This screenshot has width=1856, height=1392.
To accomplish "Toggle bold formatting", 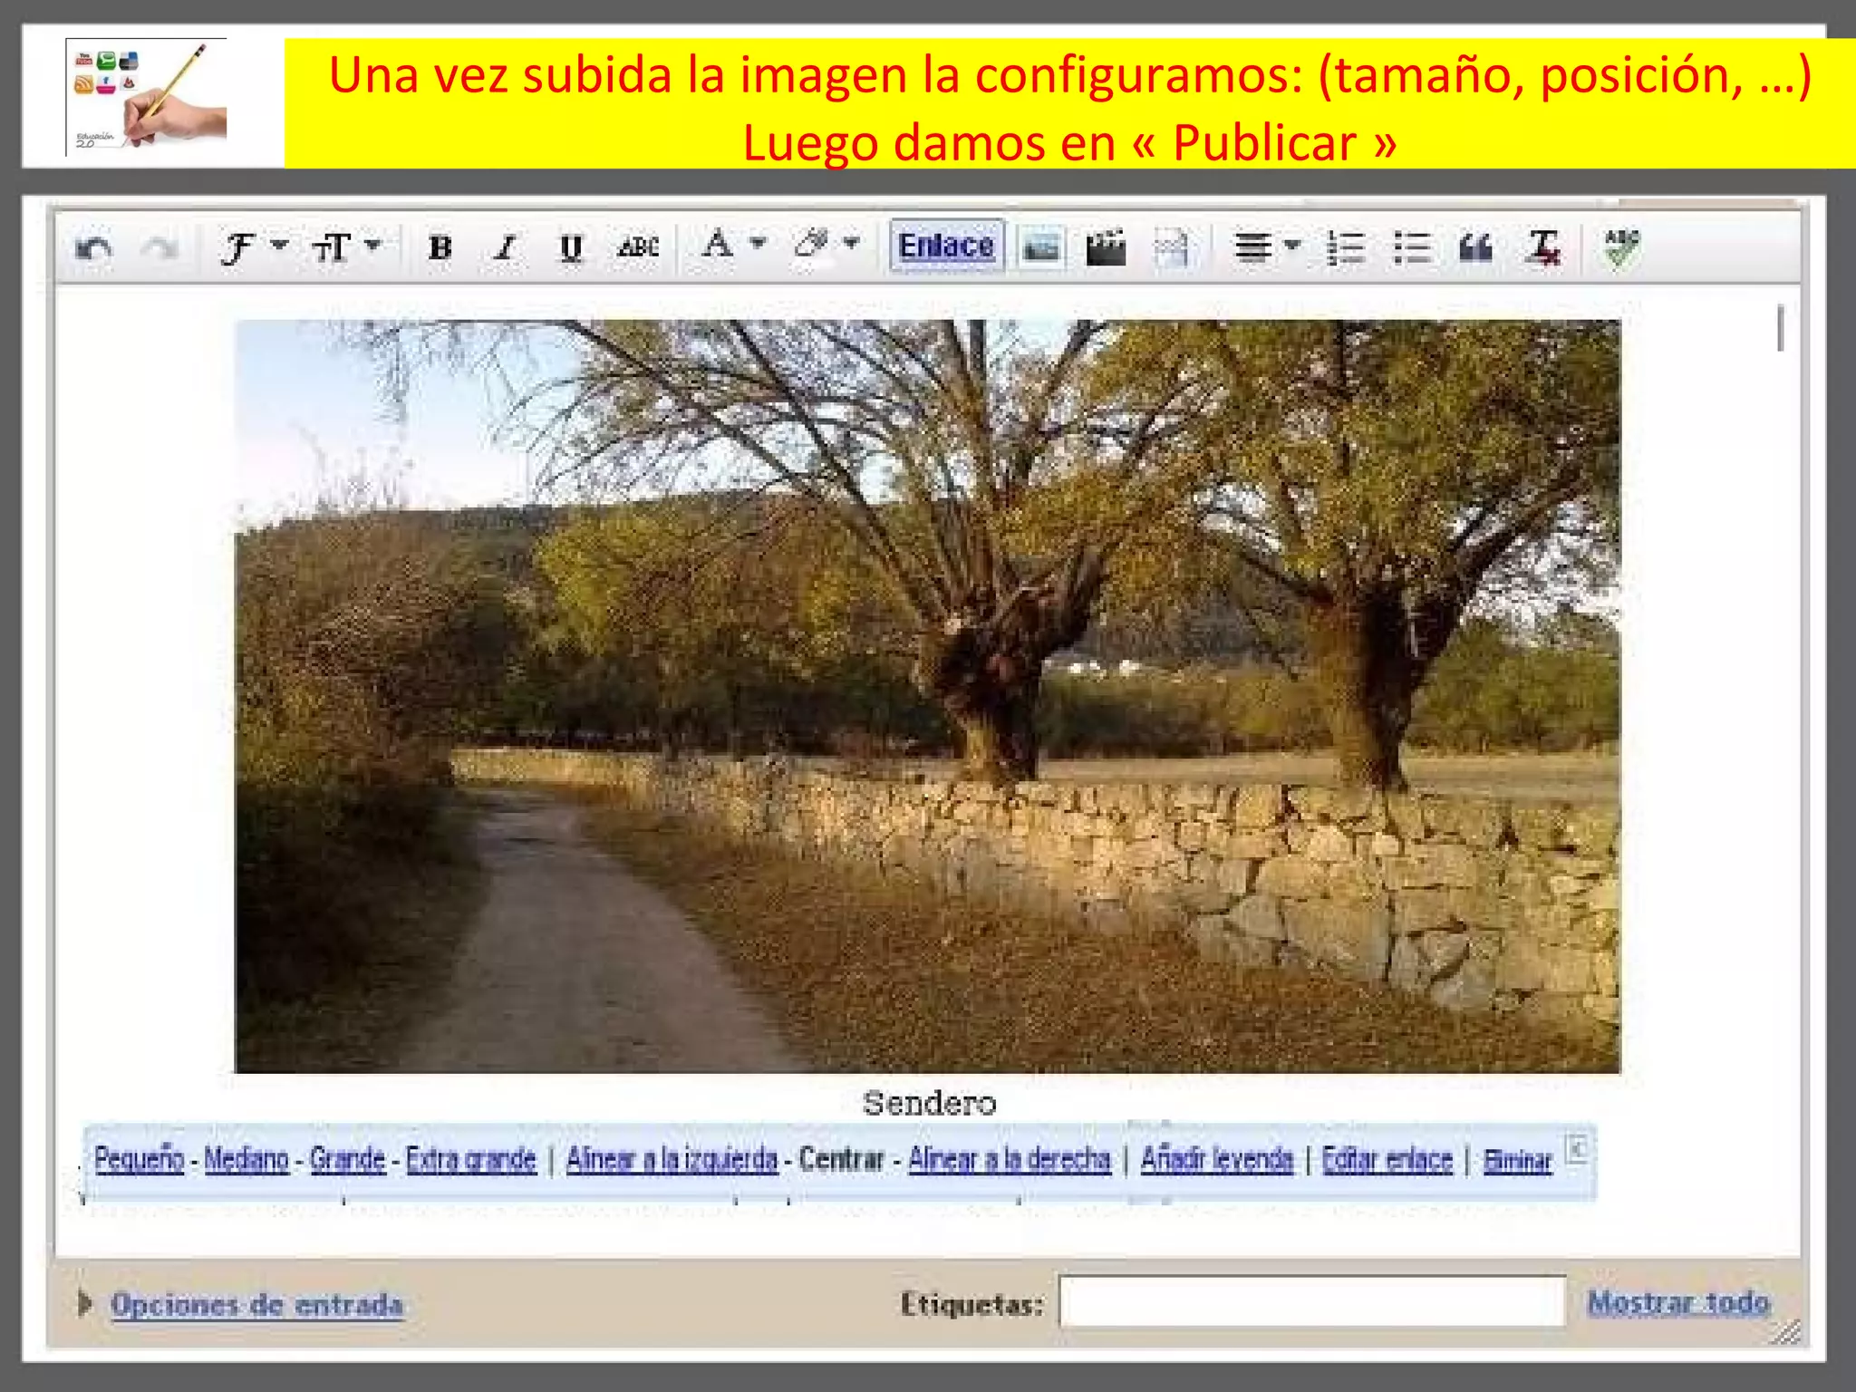I will click(440, 247).
